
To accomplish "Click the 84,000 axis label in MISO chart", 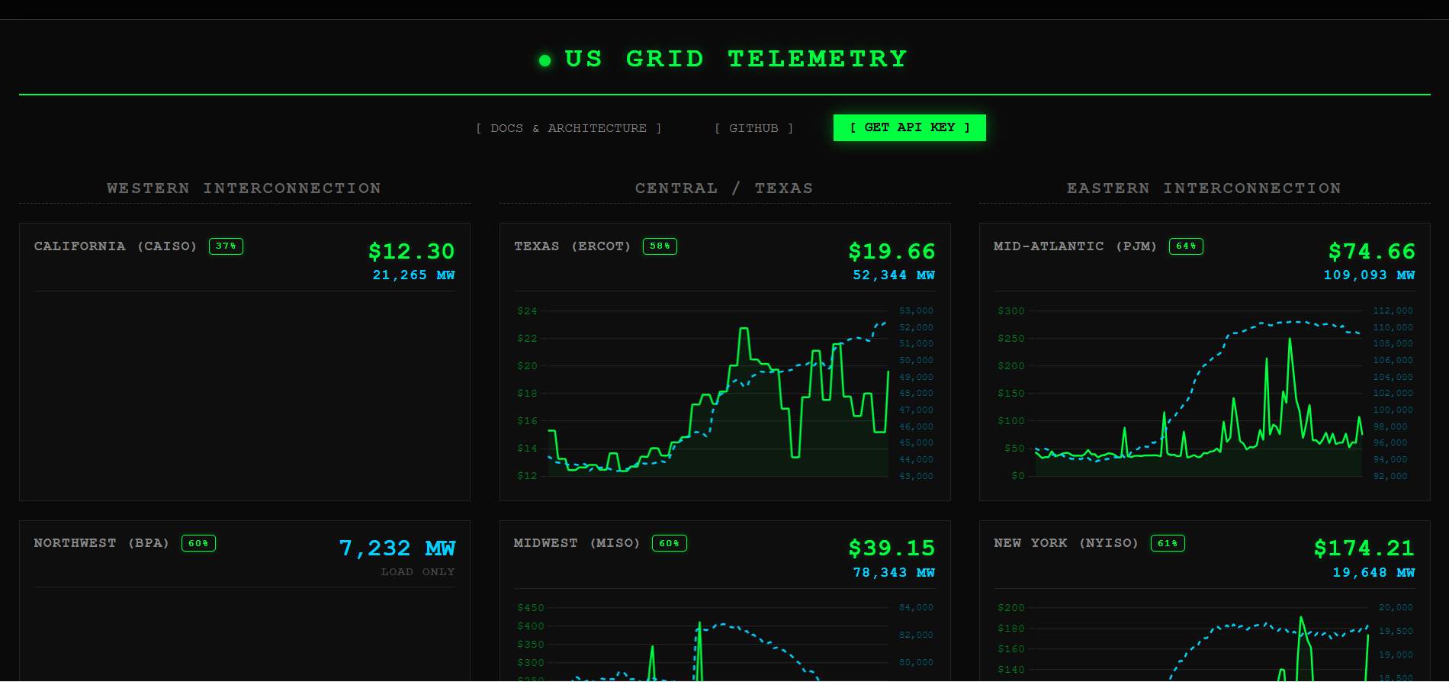I will click(x=916, y=607).
